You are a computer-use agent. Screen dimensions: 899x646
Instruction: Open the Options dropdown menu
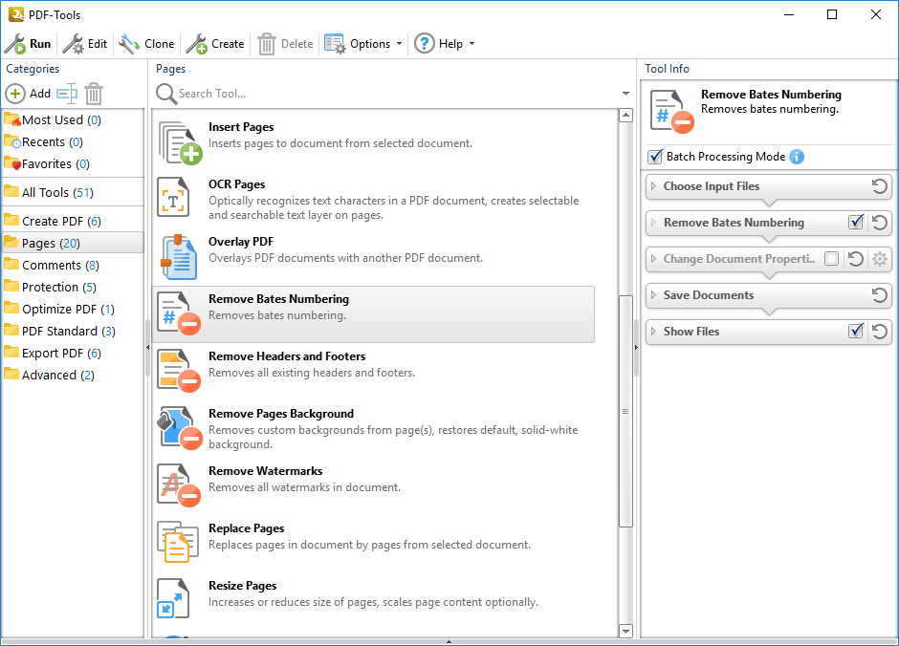click(x=363, y=44)
